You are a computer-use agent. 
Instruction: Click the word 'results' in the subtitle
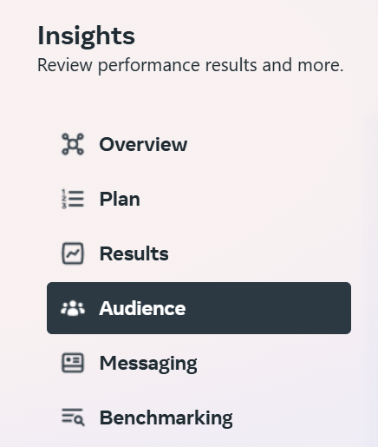231,65
